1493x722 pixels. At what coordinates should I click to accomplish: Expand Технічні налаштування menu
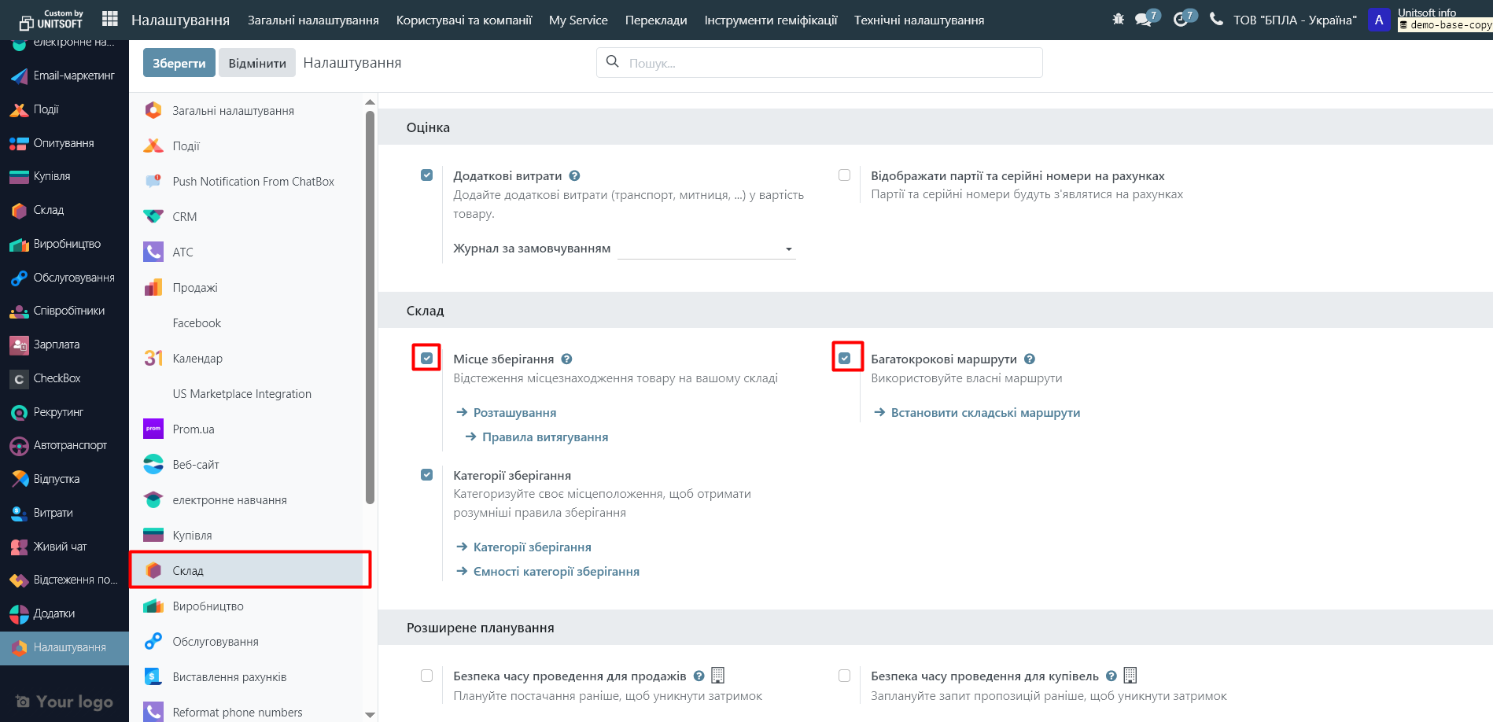coord(919,20)
